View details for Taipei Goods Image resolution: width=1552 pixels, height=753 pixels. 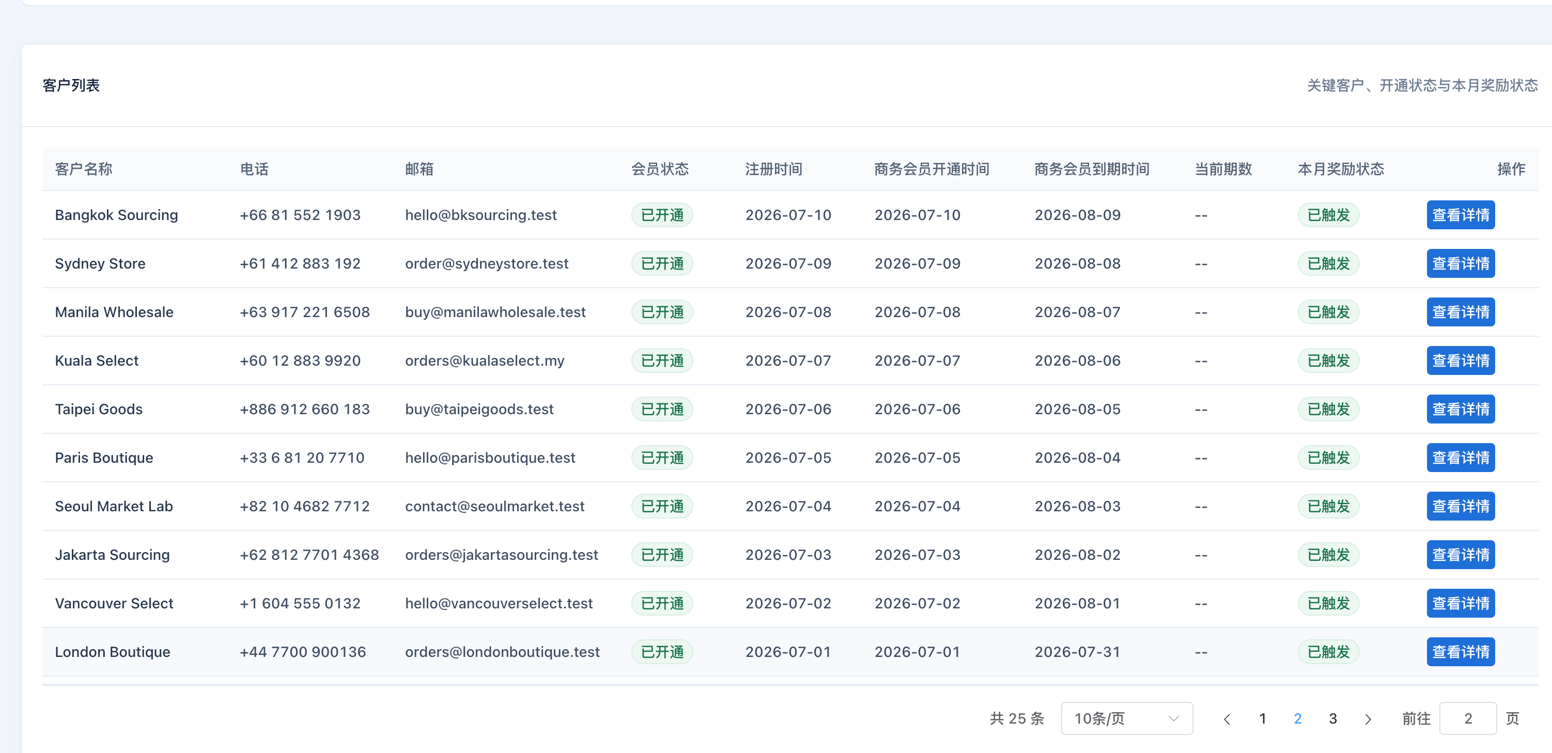click(1461, 410)
